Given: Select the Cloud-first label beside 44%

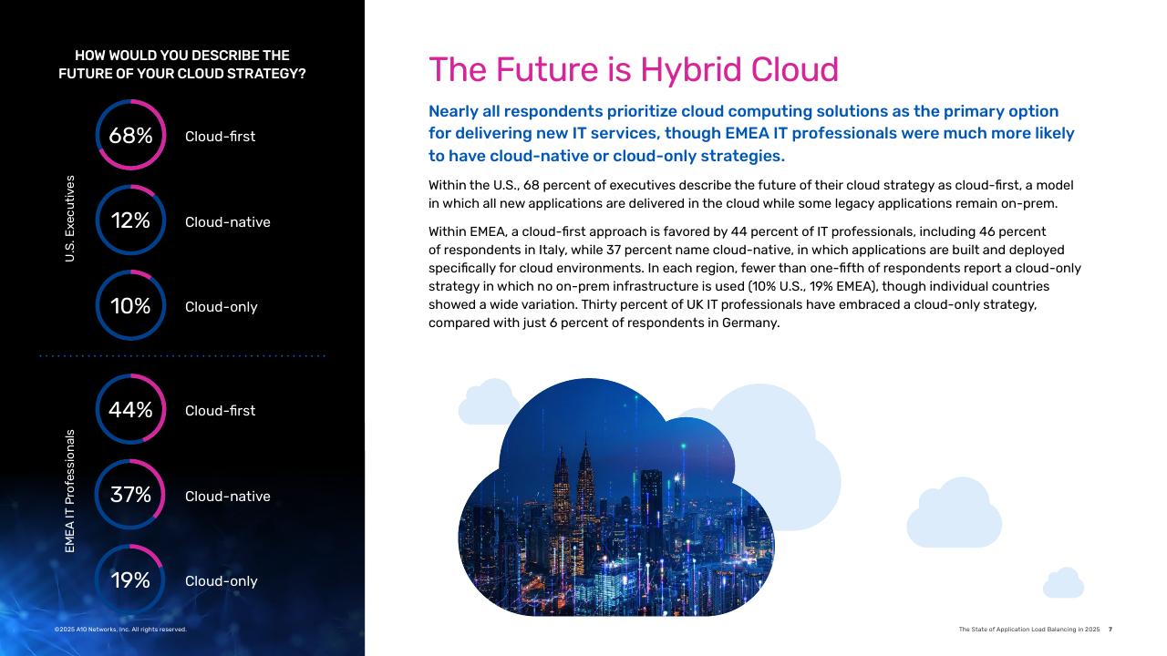Looking at the screenshot, I should point(220,411).
